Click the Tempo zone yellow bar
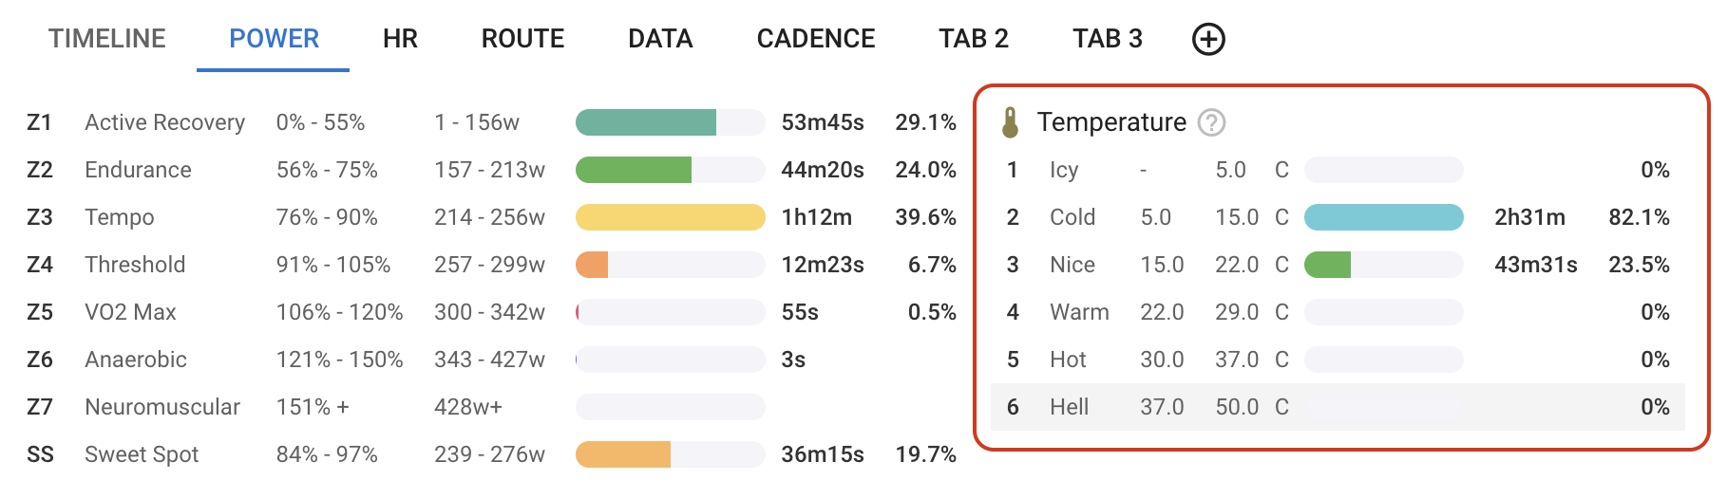Screen dimensions: 1727x499 click(x=670, y=217)
